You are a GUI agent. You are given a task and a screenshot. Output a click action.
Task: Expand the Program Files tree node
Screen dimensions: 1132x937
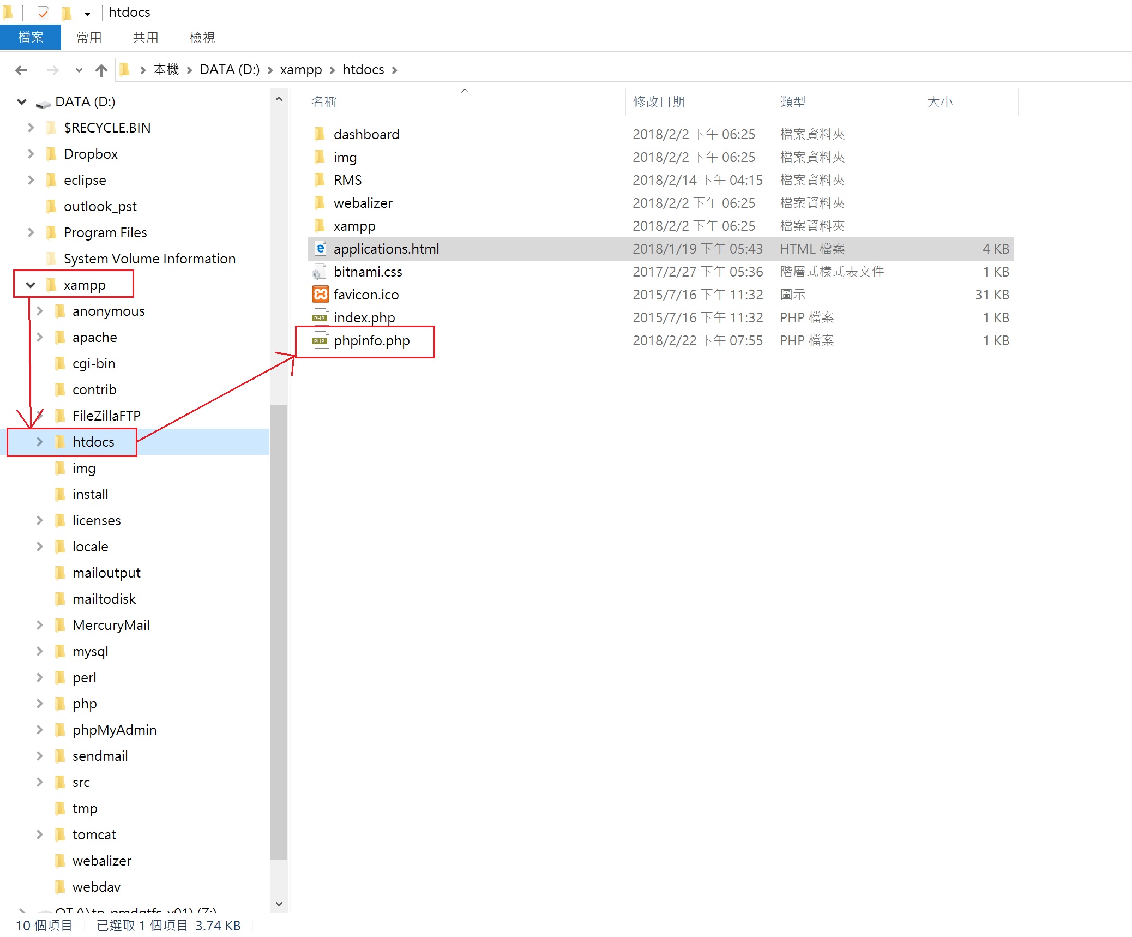pos(31,232)
